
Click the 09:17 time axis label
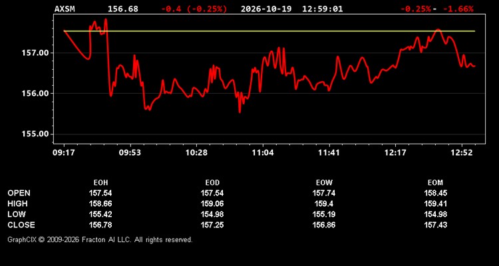63,153
